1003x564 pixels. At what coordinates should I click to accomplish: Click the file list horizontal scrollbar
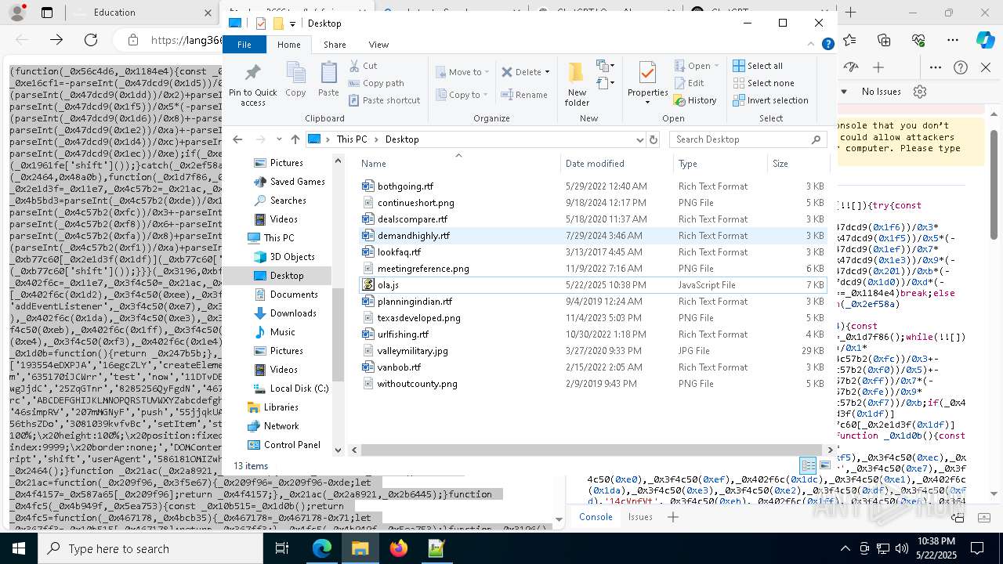[592, 450]
